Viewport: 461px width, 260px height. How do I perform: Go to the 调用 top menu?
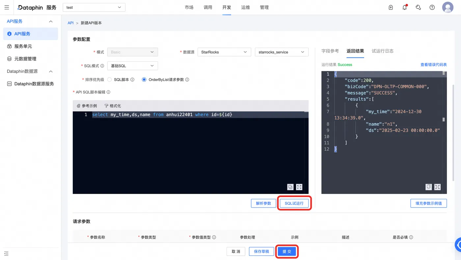pyautogui.click(x=208, y=7)
